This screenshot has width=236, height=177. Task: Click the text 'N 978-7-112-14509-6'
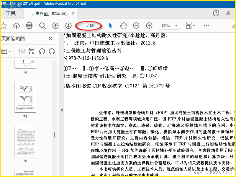86,58
